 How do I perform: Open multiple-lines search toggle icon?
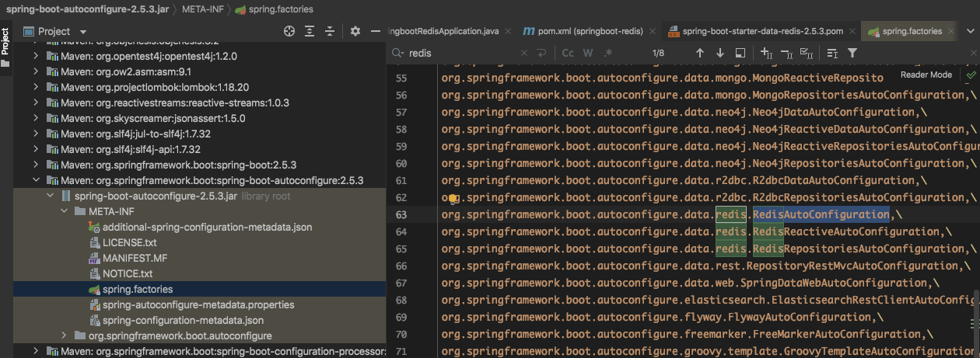pos(832,53)
